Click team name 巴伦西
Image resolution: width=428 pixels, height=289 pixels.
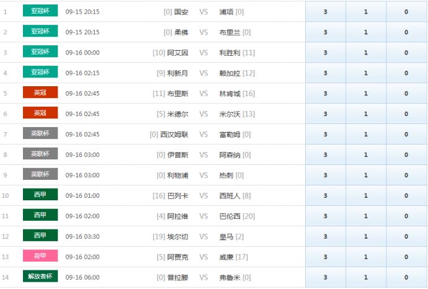230,216
